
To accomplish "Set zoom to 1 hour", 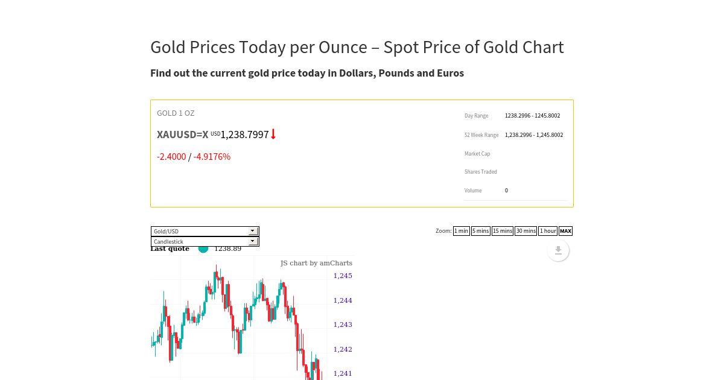I will coord(548,231).
